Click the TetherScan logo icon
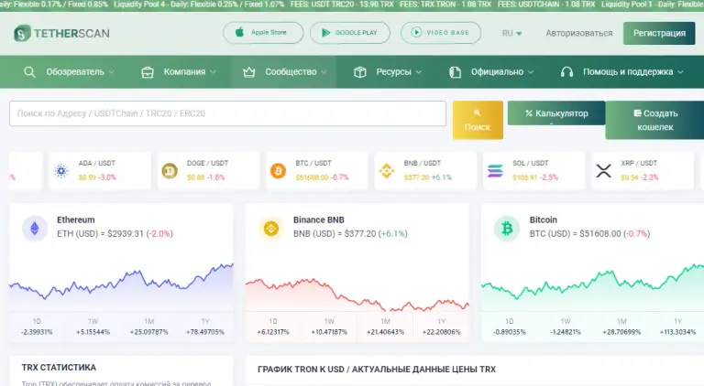This screenshot has height=386, width=704. click(x=22, y=33)
